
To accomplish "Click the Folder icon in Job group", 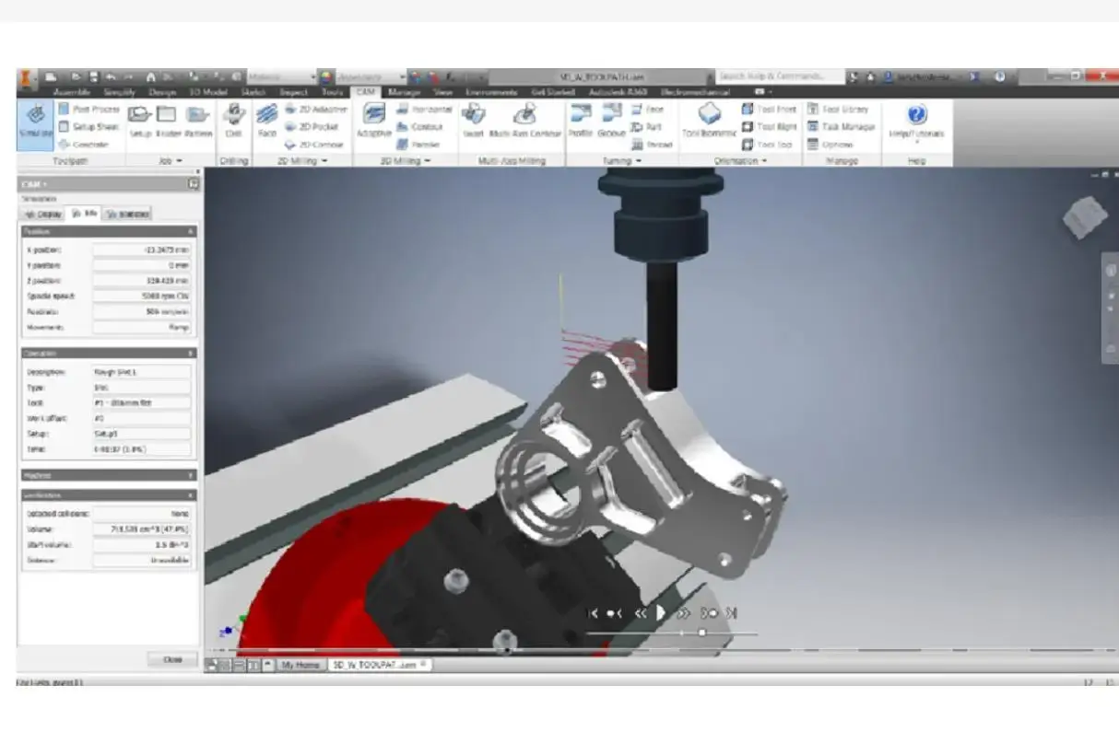I will [x=166, y=120].
